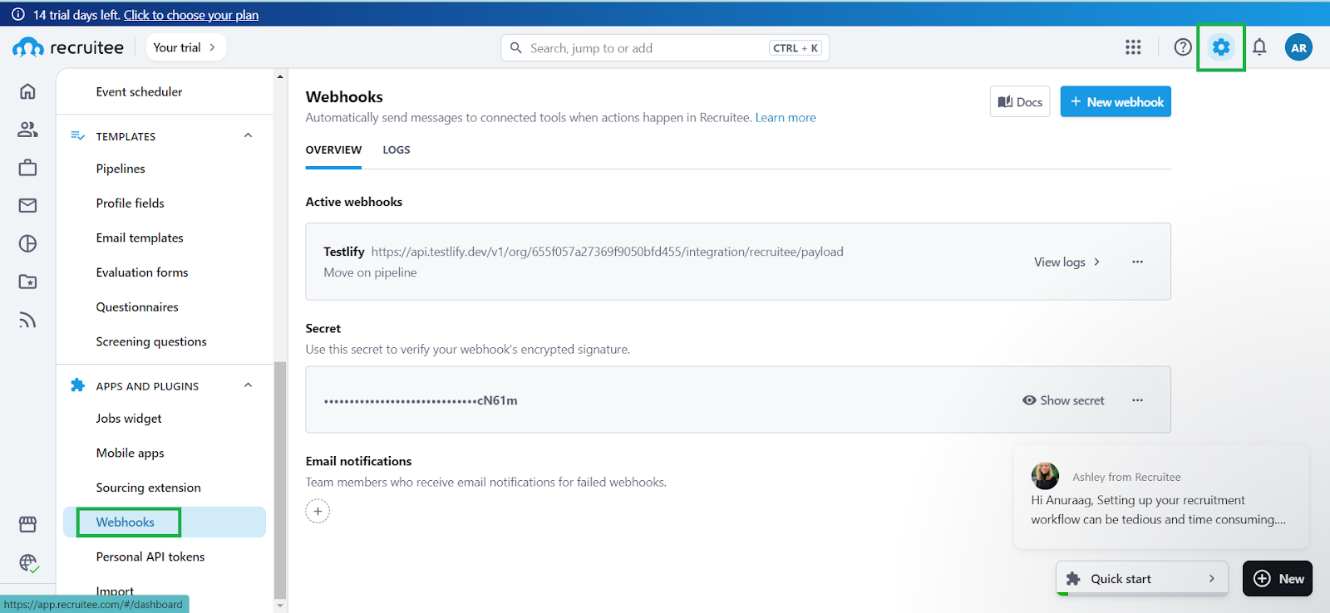Image resolution: width=1330 pixels, height=613 pixels.
Task: Open Candidates from the sidebar people icon
Action: coord(27,130)
